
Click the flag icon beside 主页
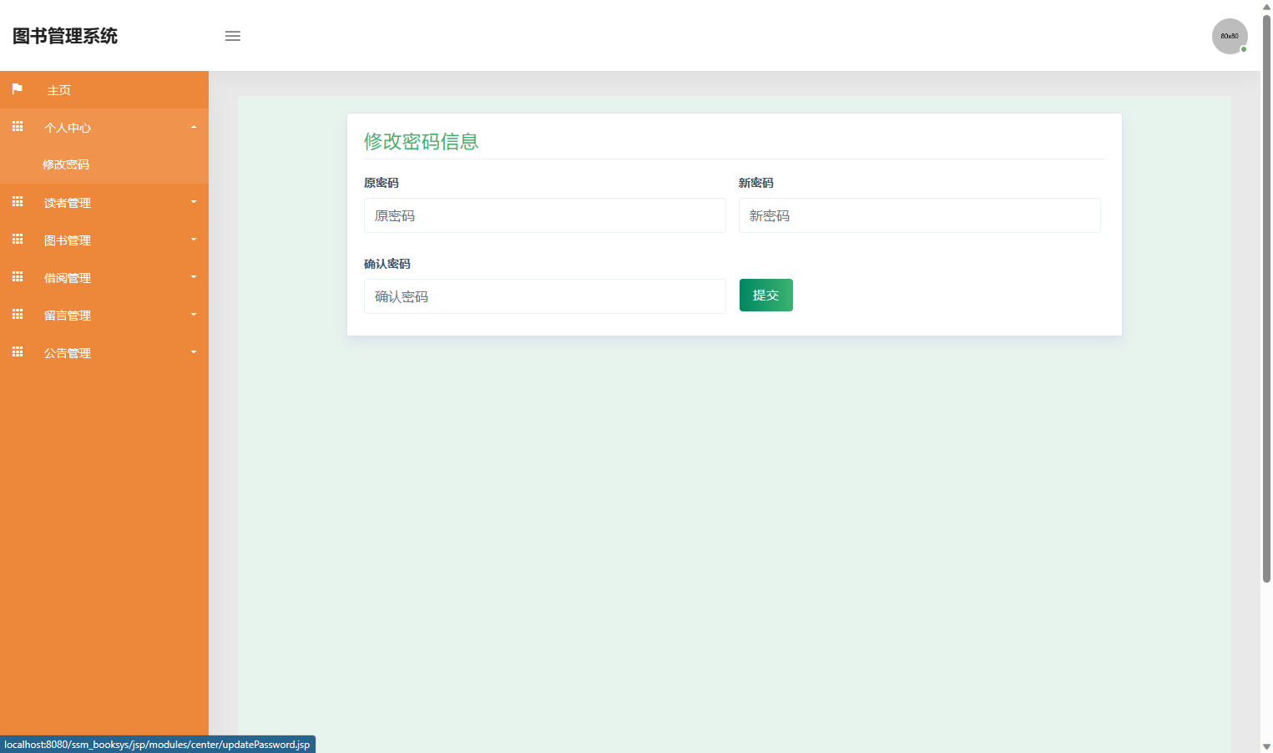(17, 89)
